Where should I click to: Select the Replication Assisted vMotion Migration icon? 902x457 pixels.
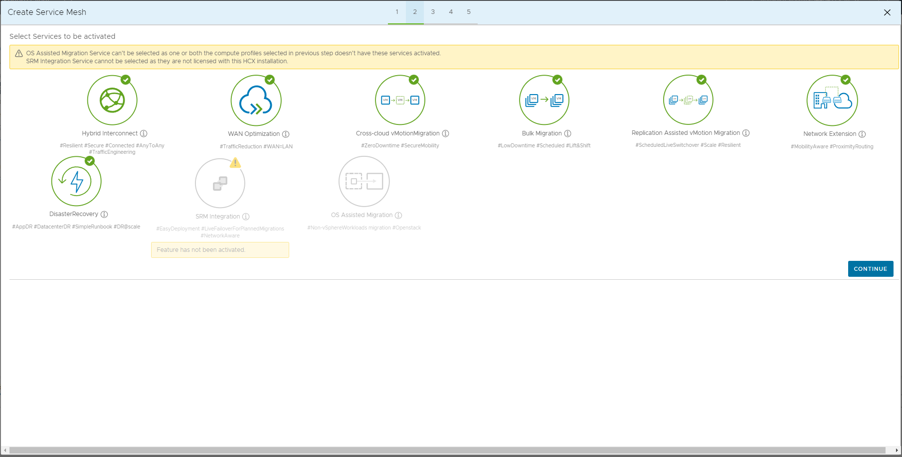pyautogui.click(x=688, y=100)
